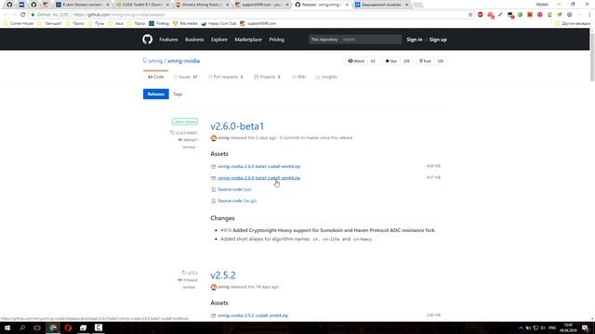
Task: Open Features in GitHub header
Action: pos(168,39)
